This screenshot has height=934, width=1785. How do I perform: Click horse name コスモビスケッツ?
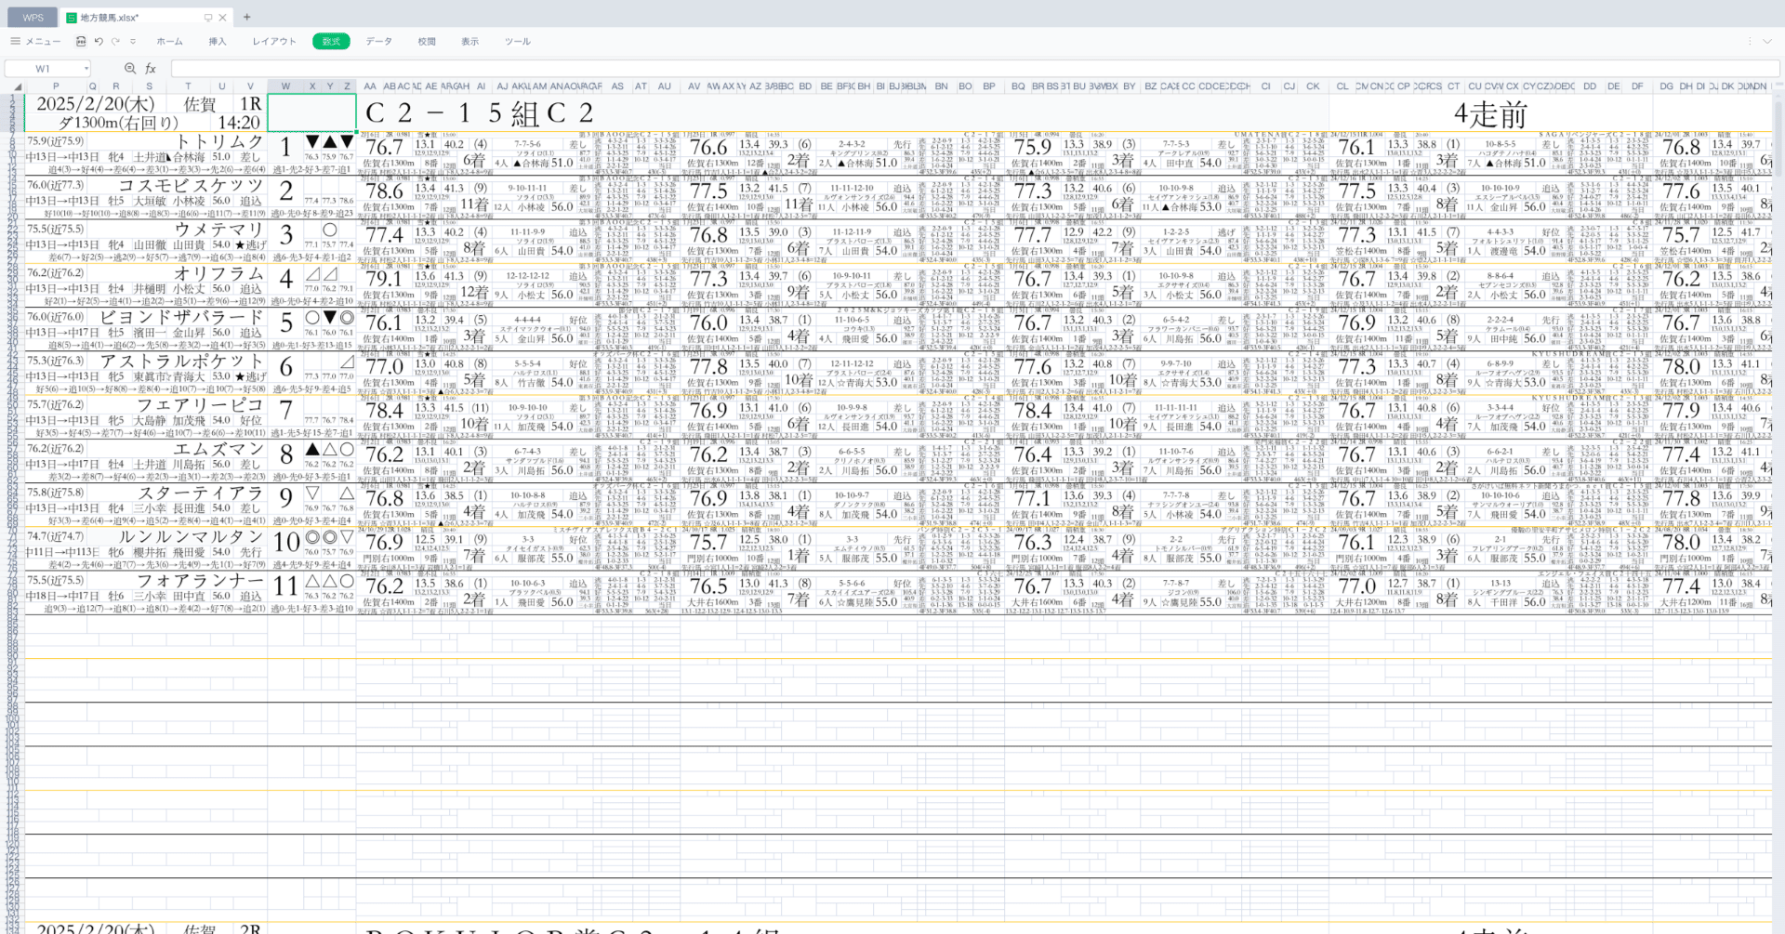(191, 186)
